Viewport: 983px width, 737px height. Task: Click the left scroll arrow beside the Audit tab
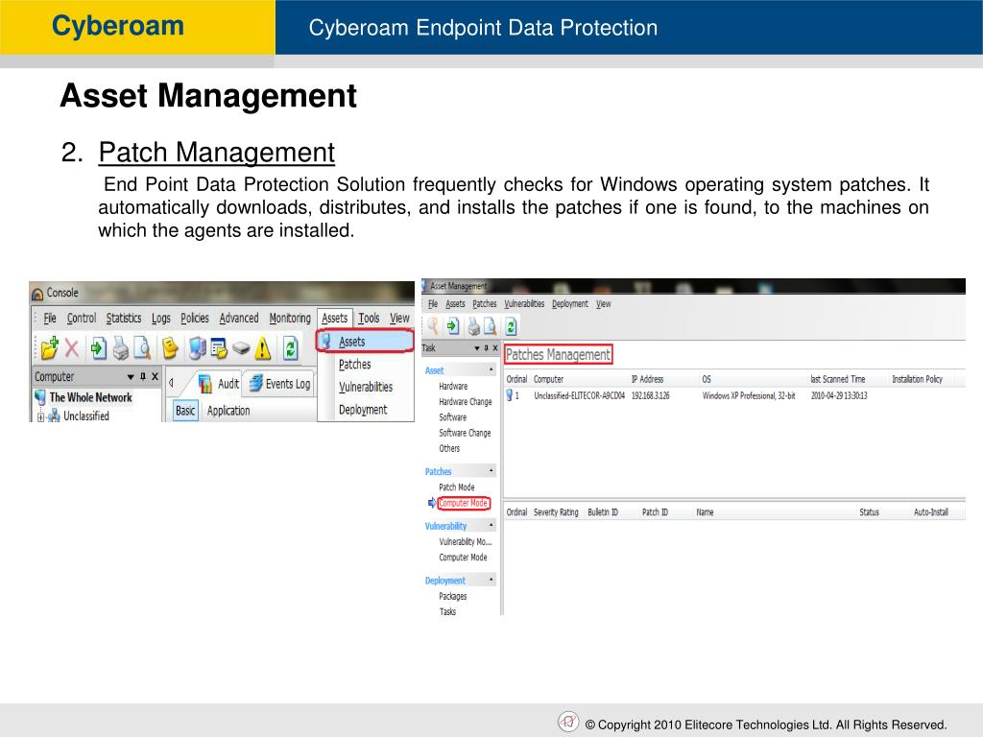point(171,383)
